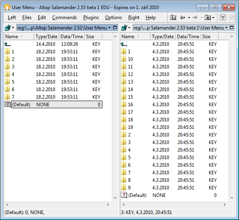Maximize the left panel with square icon
This screenshot has height=220, width=239.
[115, 27]
